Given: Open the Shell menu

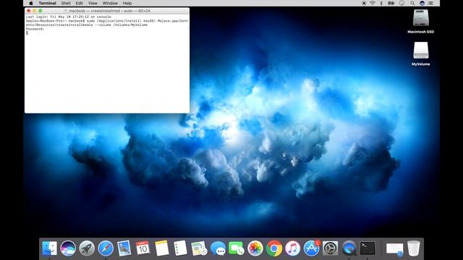Looking at the screenshot, I should [x=66, y=3].
